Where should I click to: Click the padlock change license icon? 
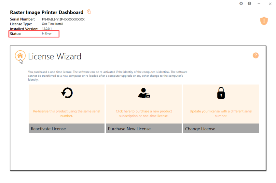(x=221, y=93)
